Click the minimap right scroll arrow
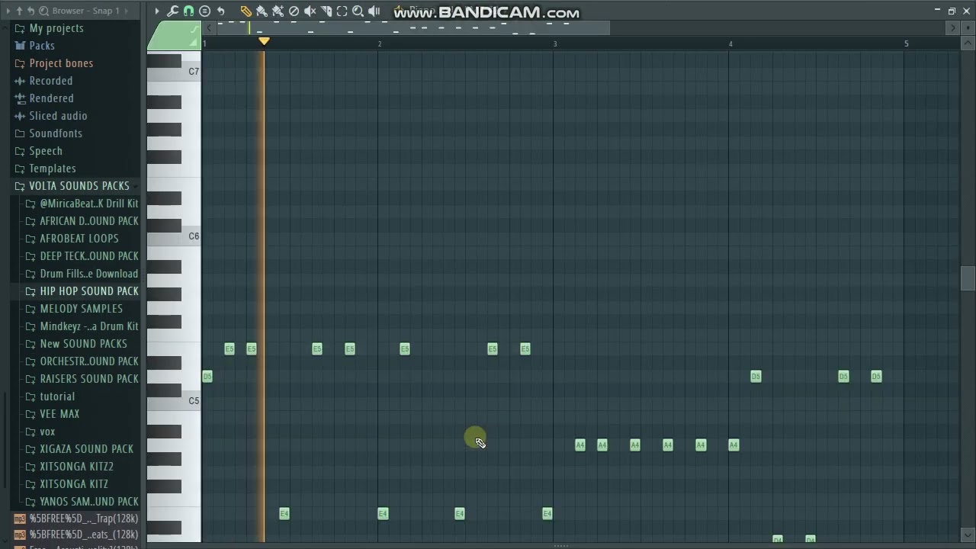This screenshot has height=549, width=976. coord(952,28)
